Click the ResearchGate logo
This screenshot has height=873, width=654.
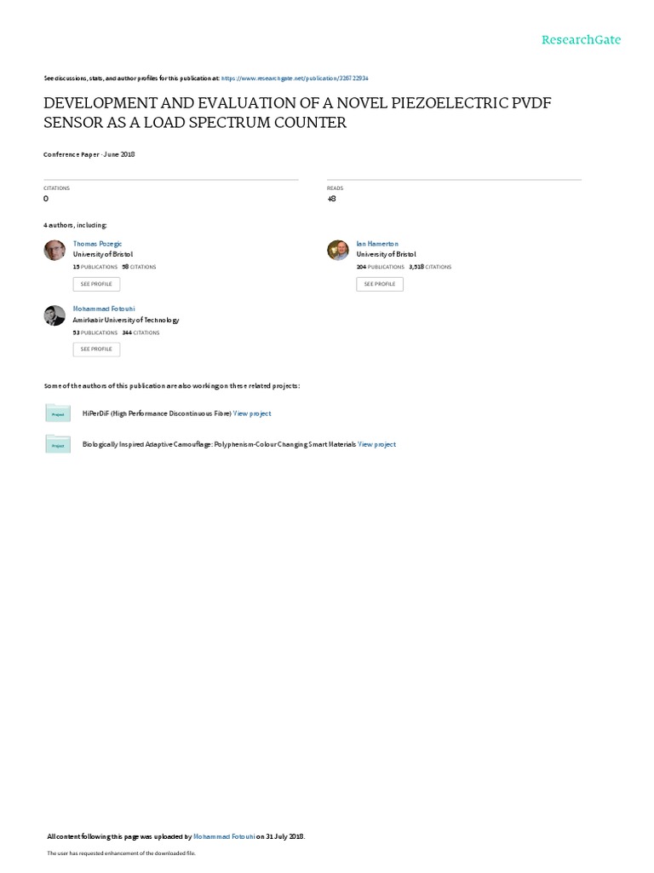point(582,39)
